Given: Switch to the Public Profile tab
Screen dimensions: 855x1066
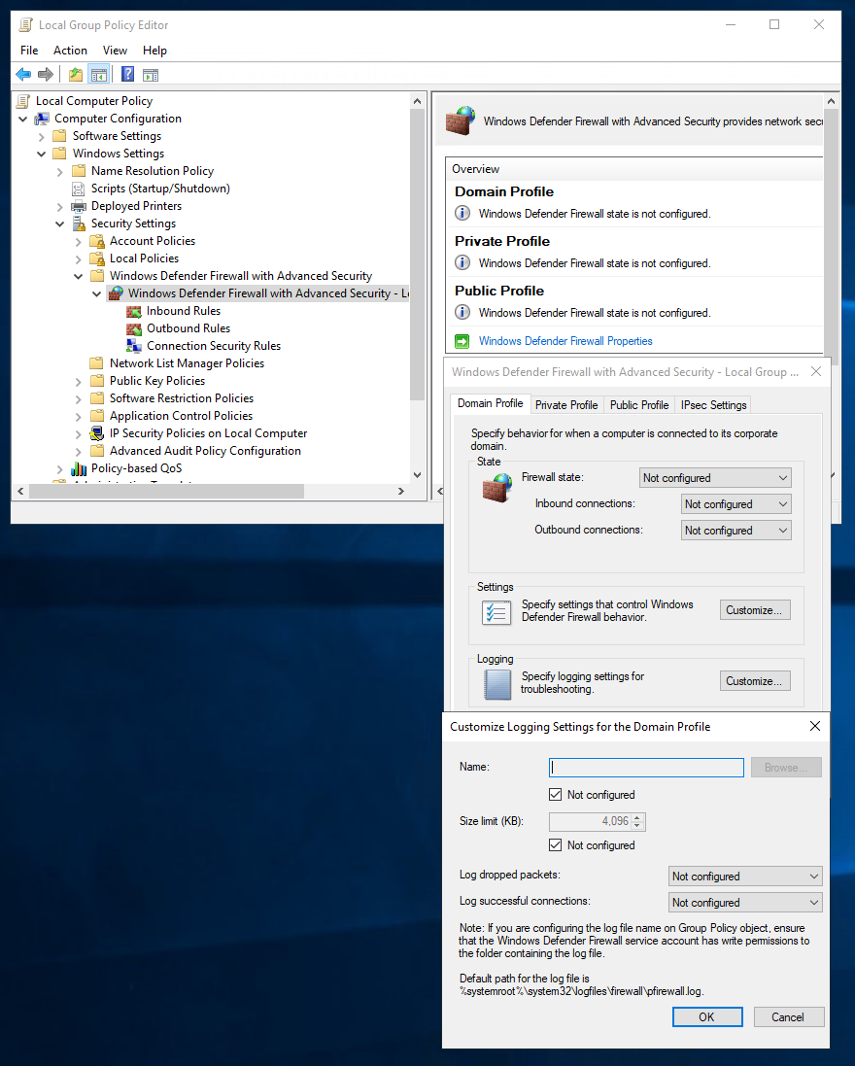Looking at the screenshot, I should point(639,405).
